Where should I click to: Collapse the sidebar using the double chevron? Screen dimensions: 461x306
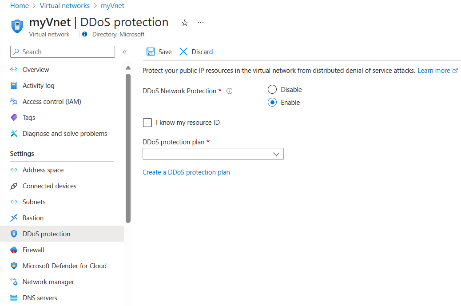pyautogui.click(x=125, y=52)
